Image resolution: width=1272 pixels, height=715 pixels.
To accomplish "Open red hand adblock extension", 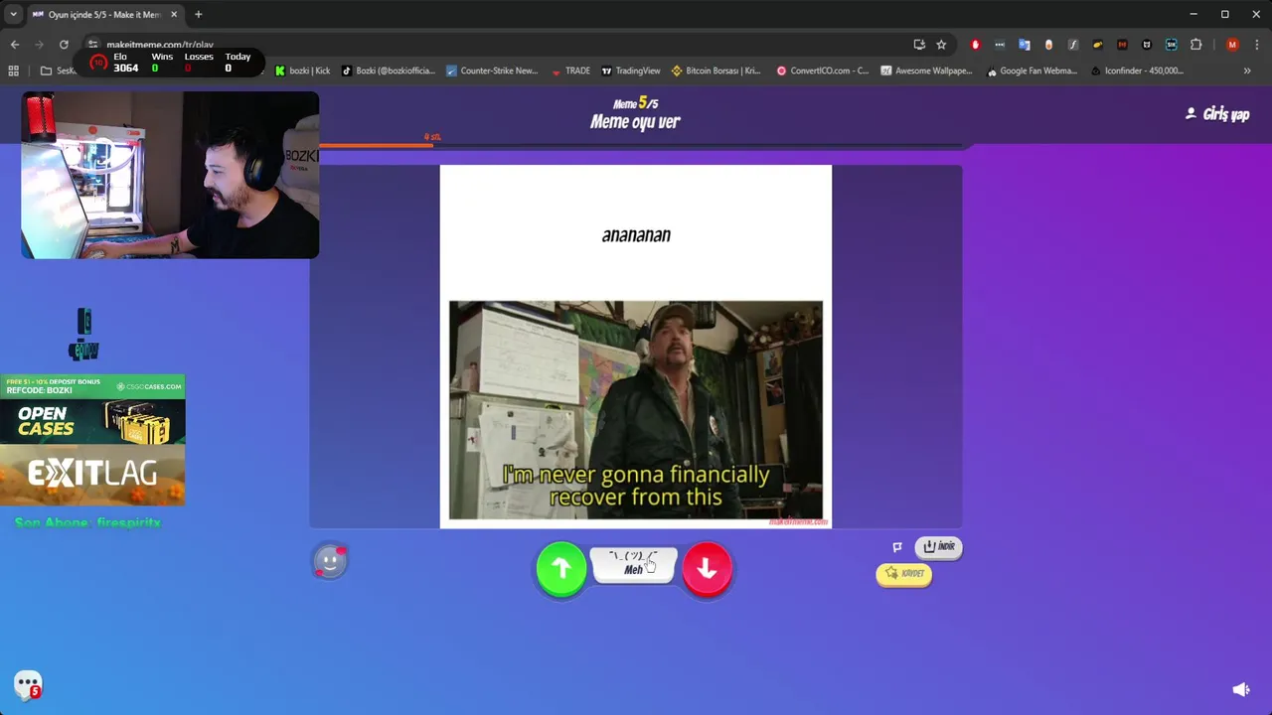I will pyautogui.click(x=975, y=45).
